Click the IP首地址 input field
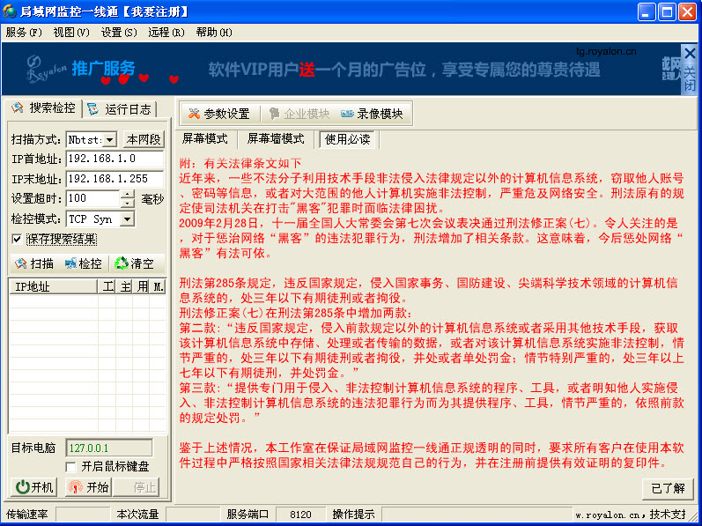The height and width of the screenshot is (526, 702). (x=114, y=159)
